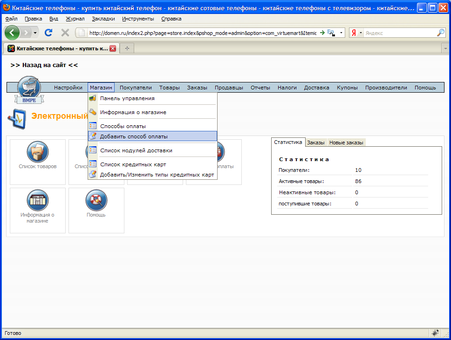The height and width of the screenshot is (340, 451).
Task: Follow the Назад на сайт link
Action: 44,65
